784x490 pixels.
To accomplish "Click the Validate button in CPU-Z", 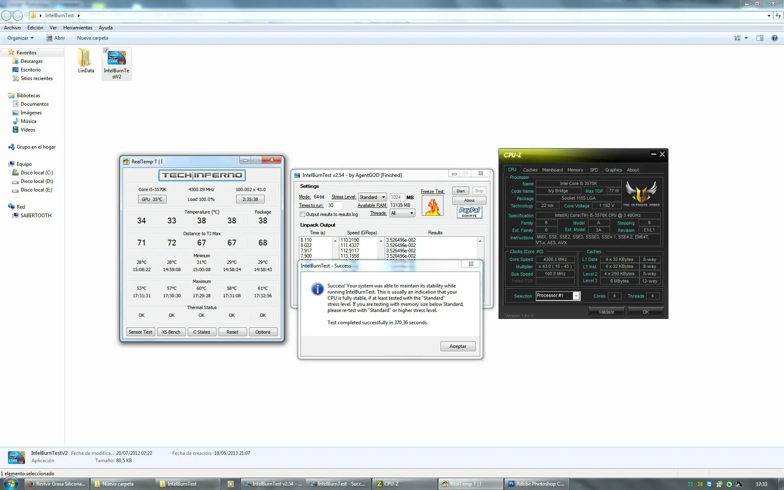I will [x=606, y=312].
